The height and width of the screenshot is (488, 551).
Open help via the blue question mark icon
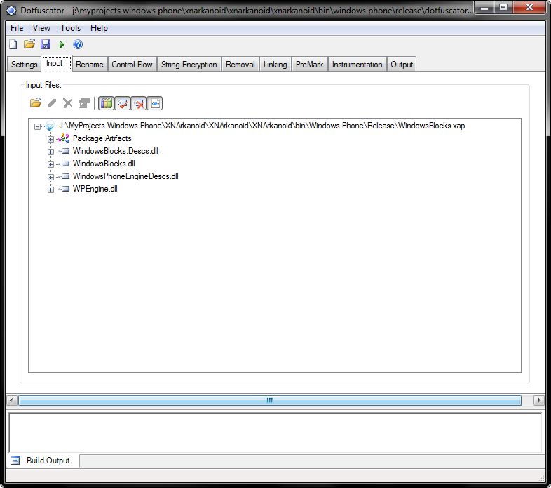tap(78, 44)
